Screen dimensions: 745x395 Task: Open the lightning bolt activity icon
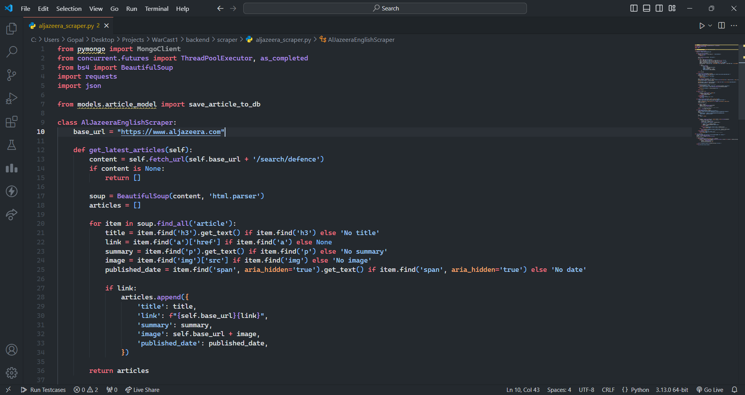12,191
